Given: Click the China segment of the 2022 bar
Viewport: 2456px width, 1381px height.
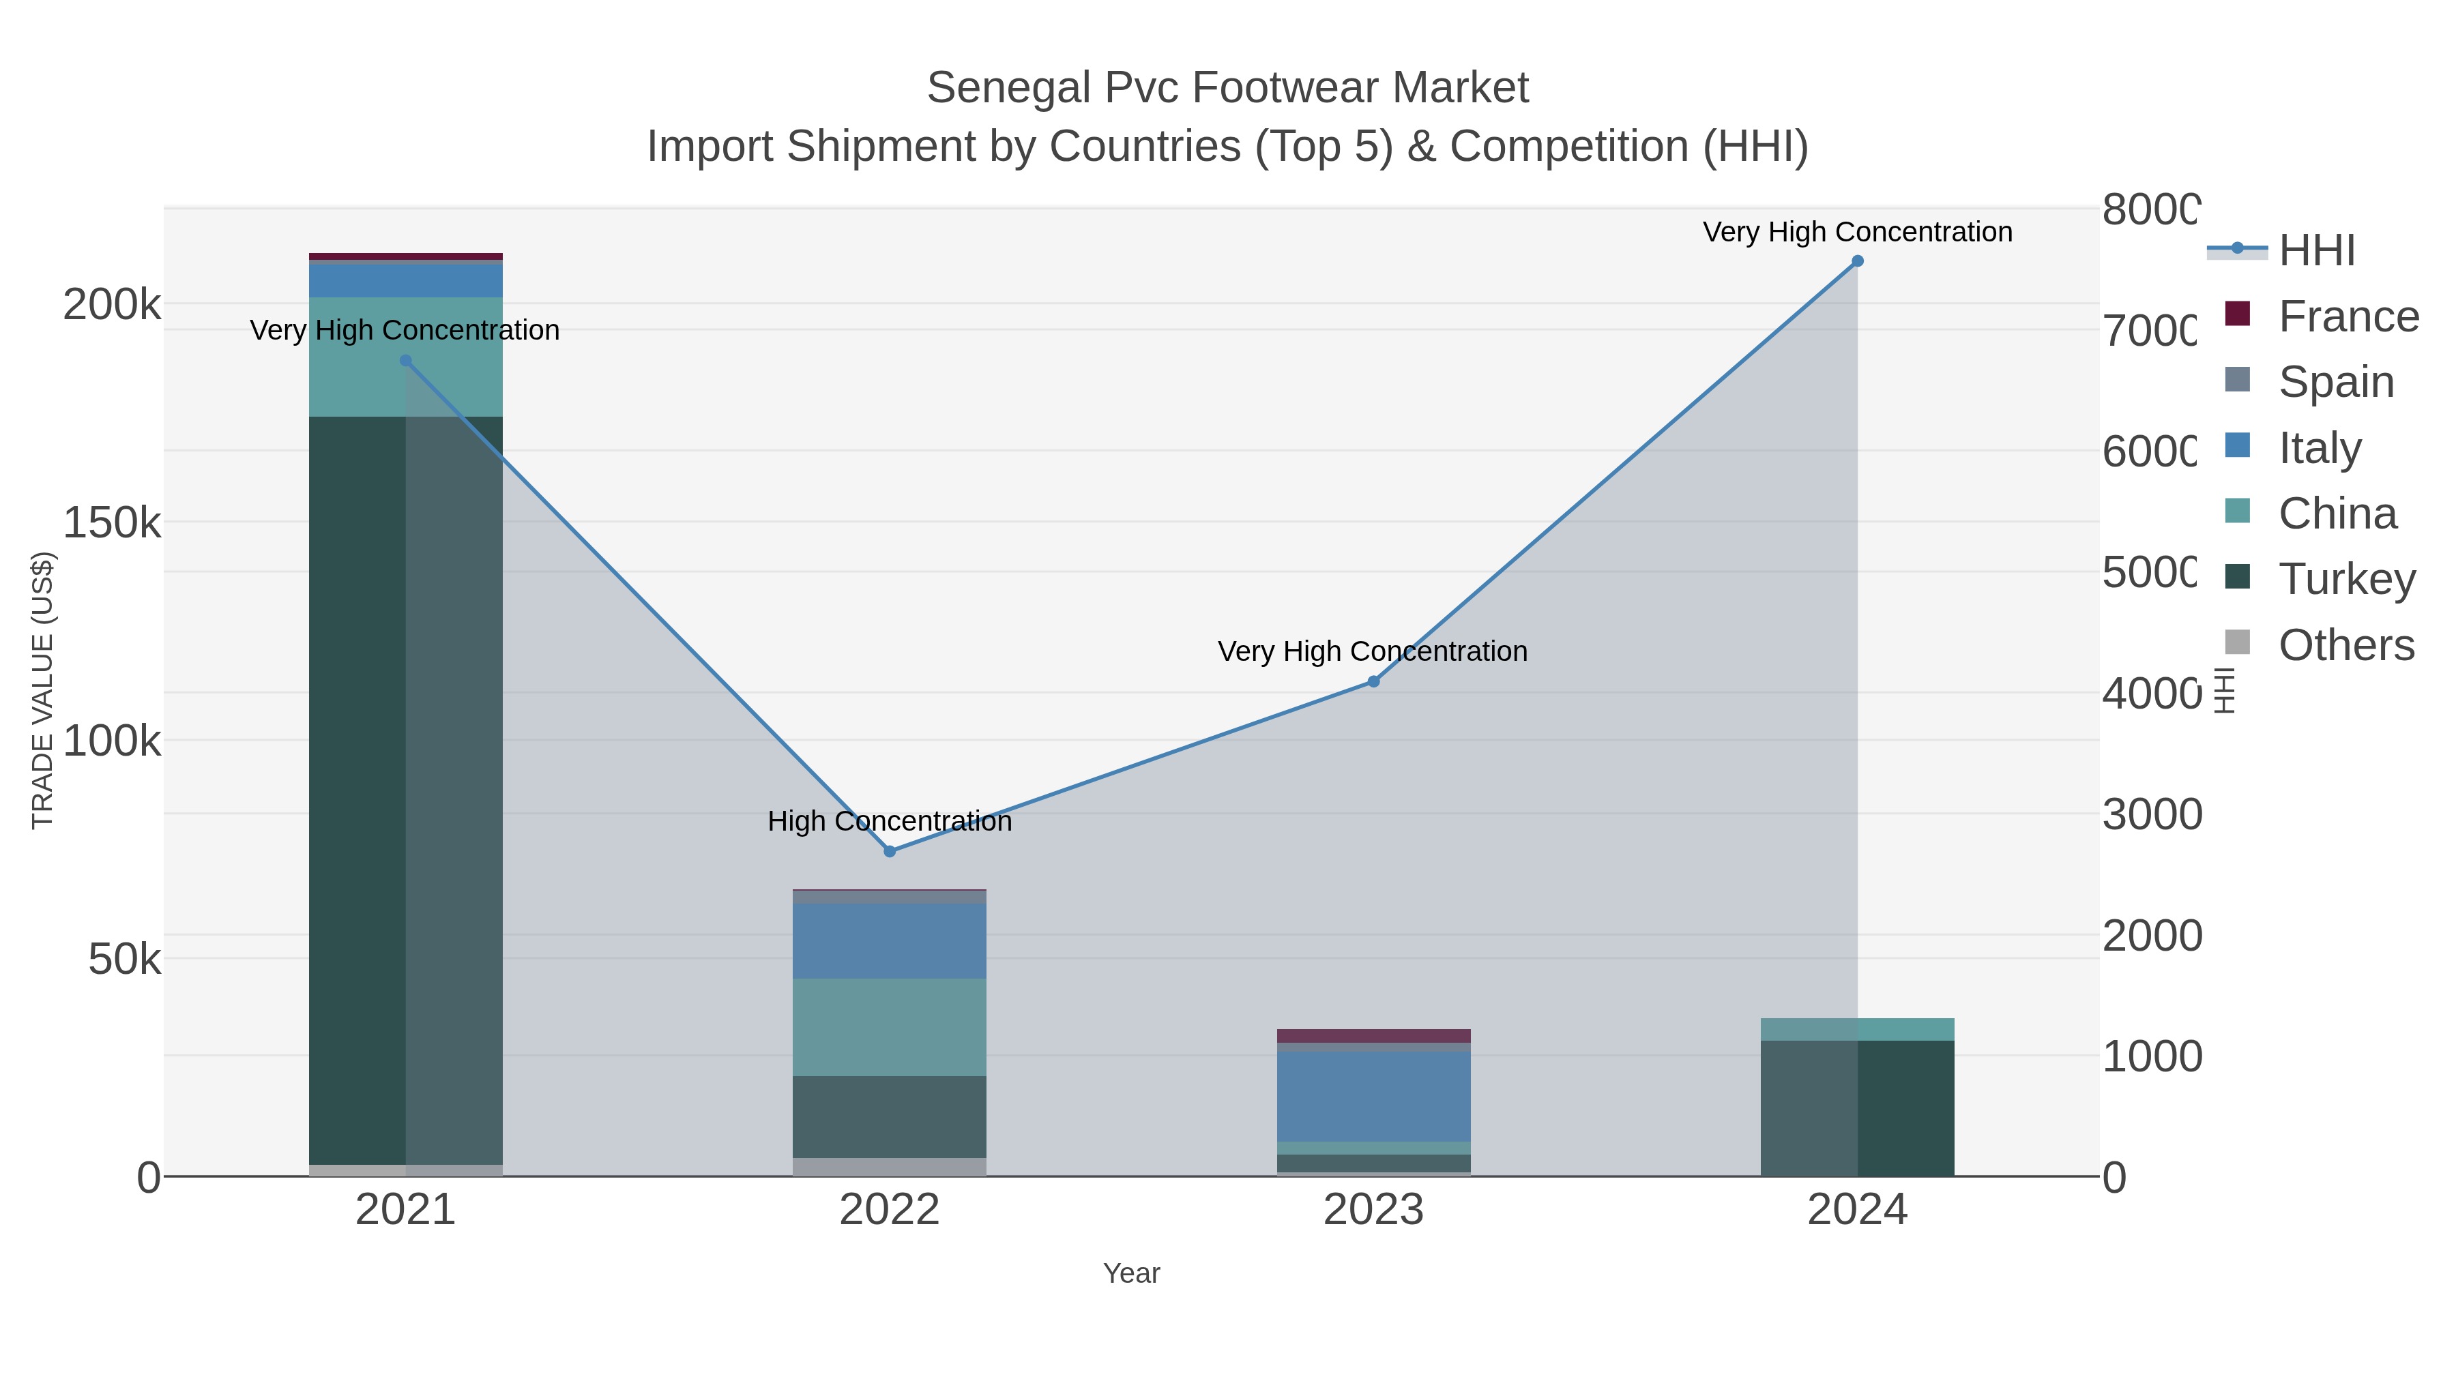Looking at the screenshot, I should coord(890,1028).
